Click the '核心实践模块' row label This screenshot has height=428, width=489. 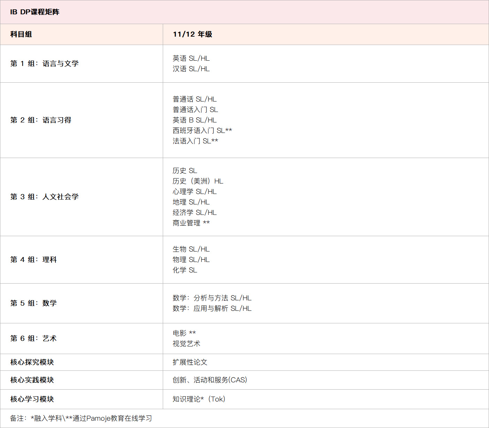coord(32,380)
